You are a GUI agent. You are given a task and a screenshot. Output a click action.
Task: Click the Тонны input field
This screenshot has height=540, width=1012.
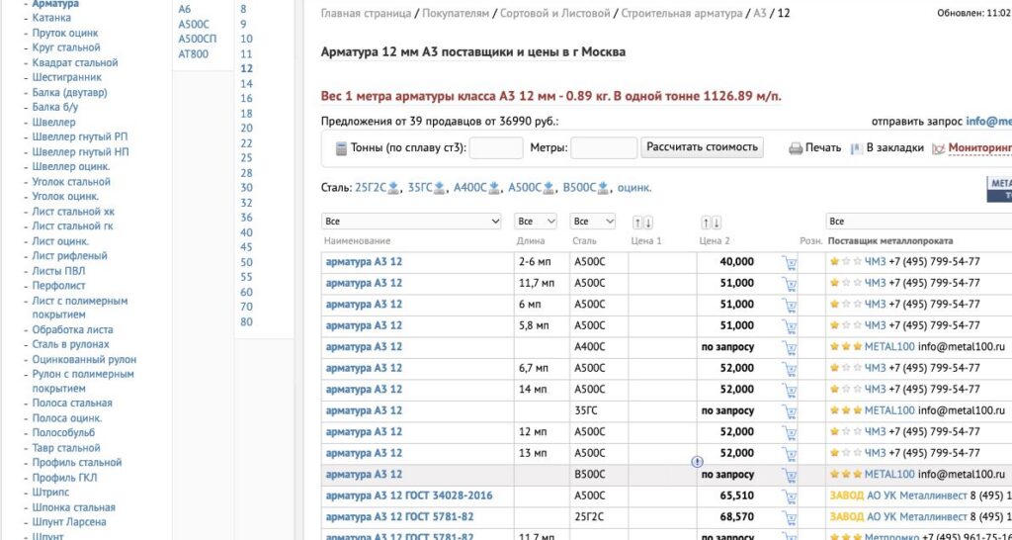[x=496, y=148]
